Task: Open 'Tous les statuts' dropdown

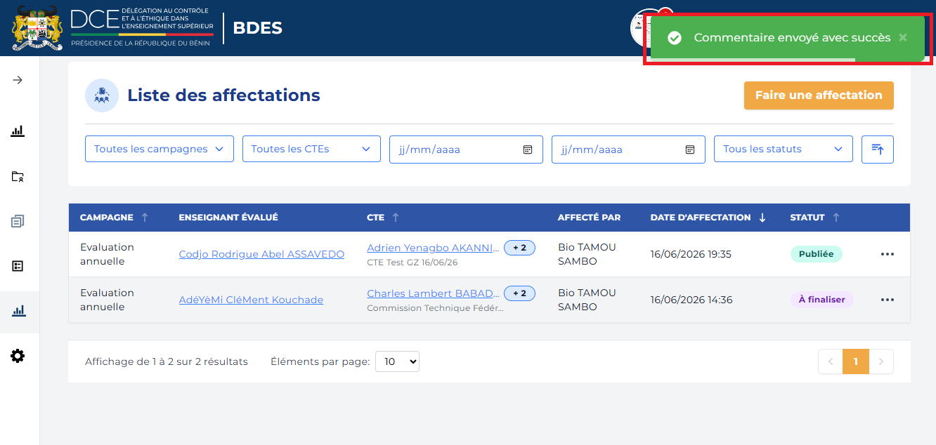Action: click(x=784, y=149)
